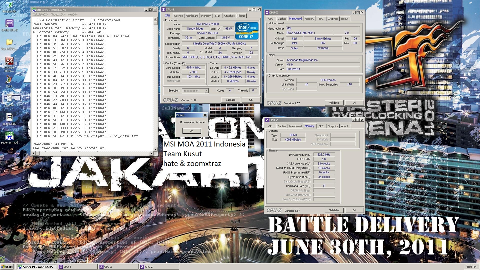Viewport: 480px width, 270px height.
Task: Switch to Graphics tab in Mainboard window
Action: click(333, 19)
